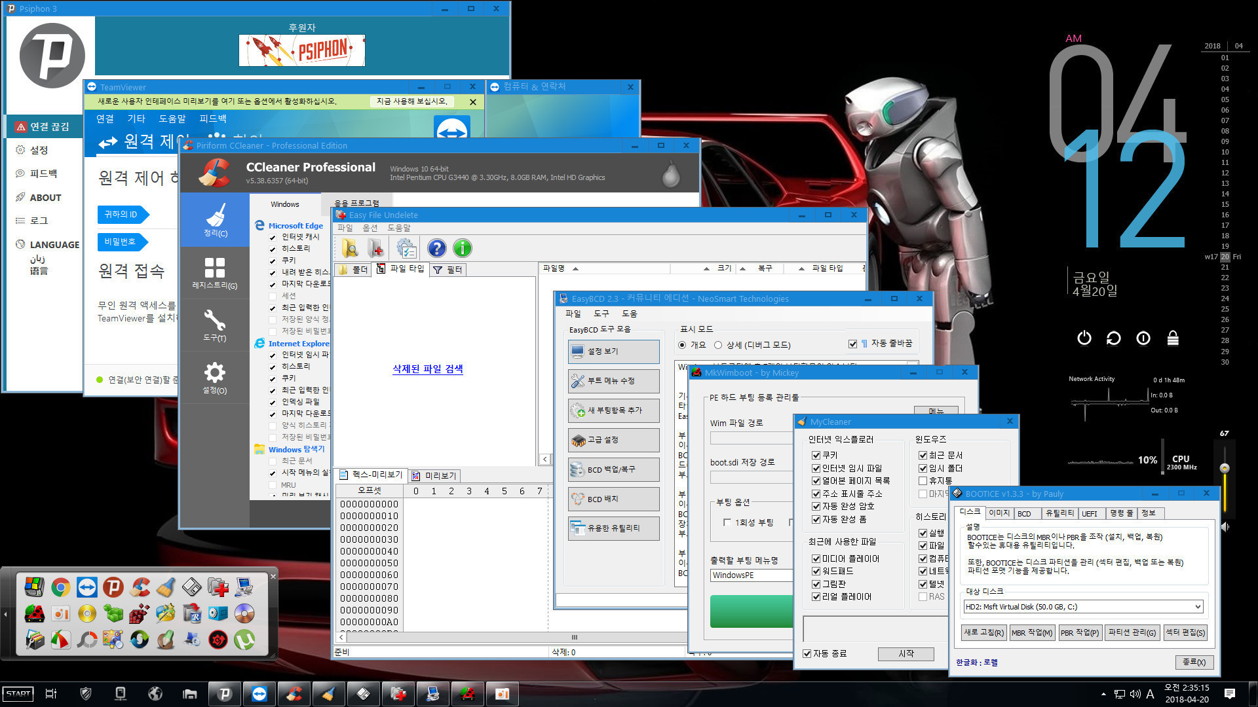Enable 휴지통 checkbox in MyCleaner
Screen dimensions: 1258x707
[x=923, y=480]
